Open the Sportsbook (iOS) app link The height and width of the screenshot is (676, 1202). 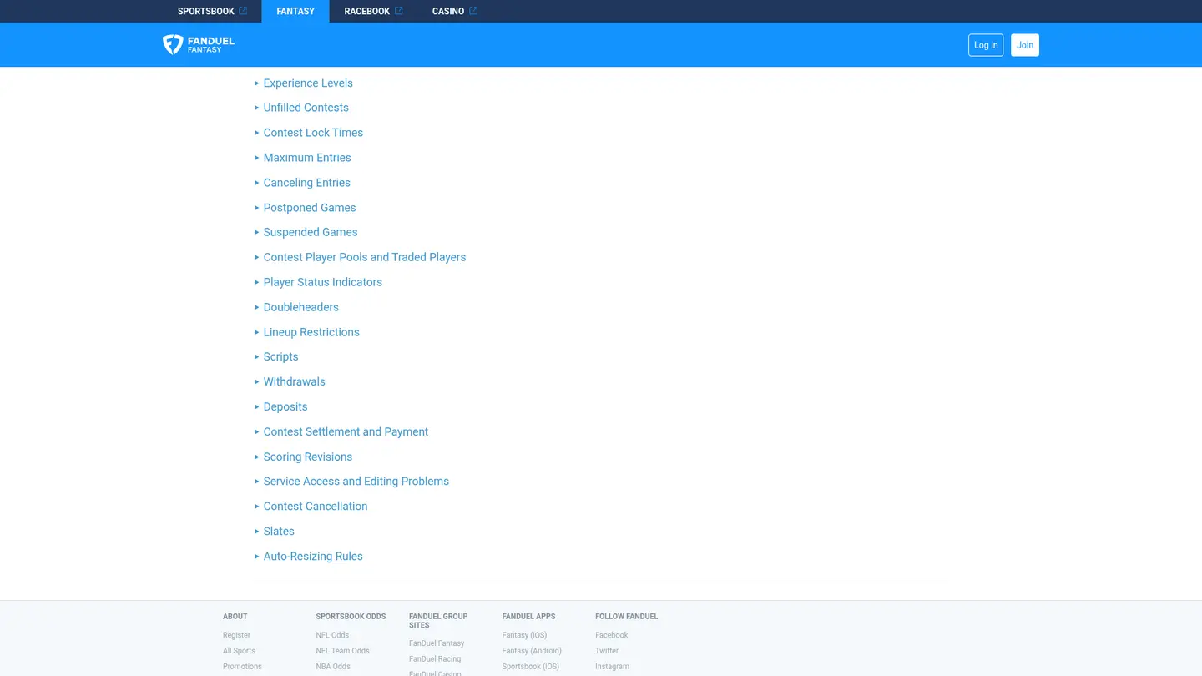530,667
